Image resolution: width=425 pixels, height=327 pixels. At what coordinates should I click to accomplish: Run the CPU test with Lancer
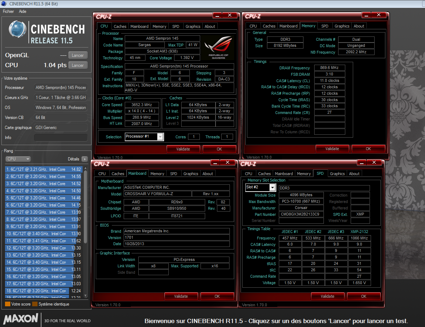point(78,65)
